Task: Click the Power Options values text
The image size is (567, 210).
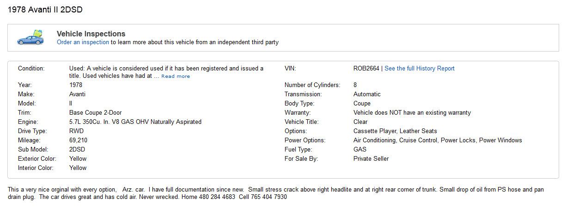Action: [437, 140]
